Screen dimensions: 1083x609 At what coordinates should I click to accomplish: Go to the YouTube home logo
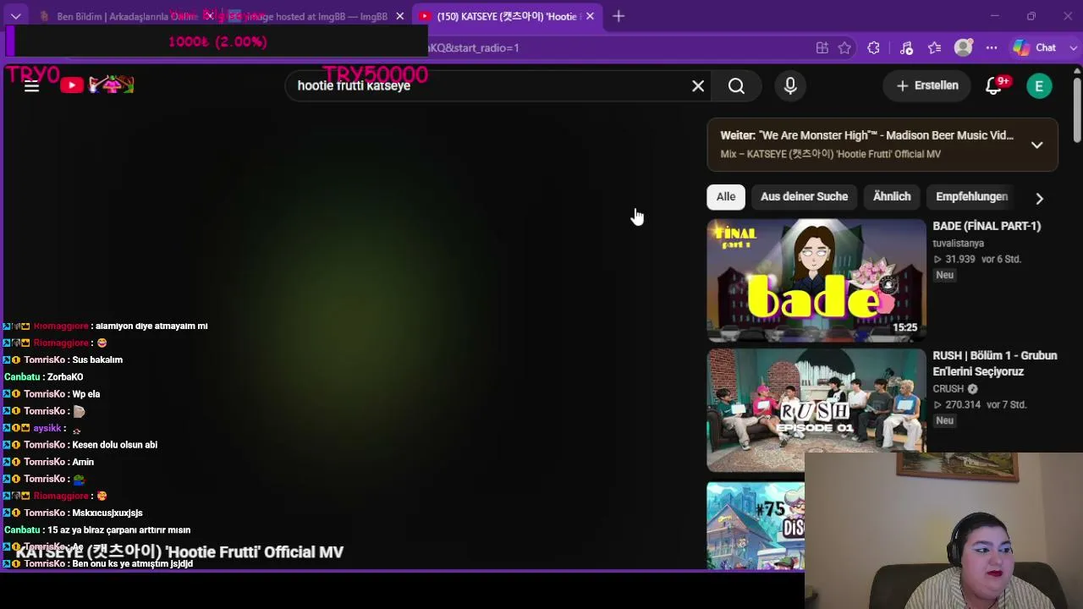click(x=97, y=85)
